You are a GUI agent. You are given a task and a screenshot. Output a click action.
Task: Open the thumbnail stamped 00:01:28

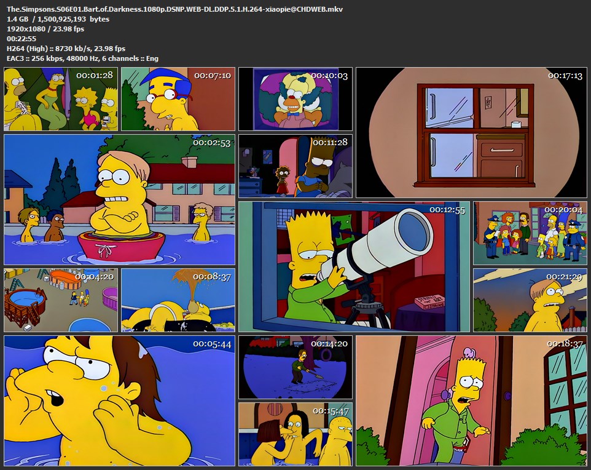[x=61, y=99]
